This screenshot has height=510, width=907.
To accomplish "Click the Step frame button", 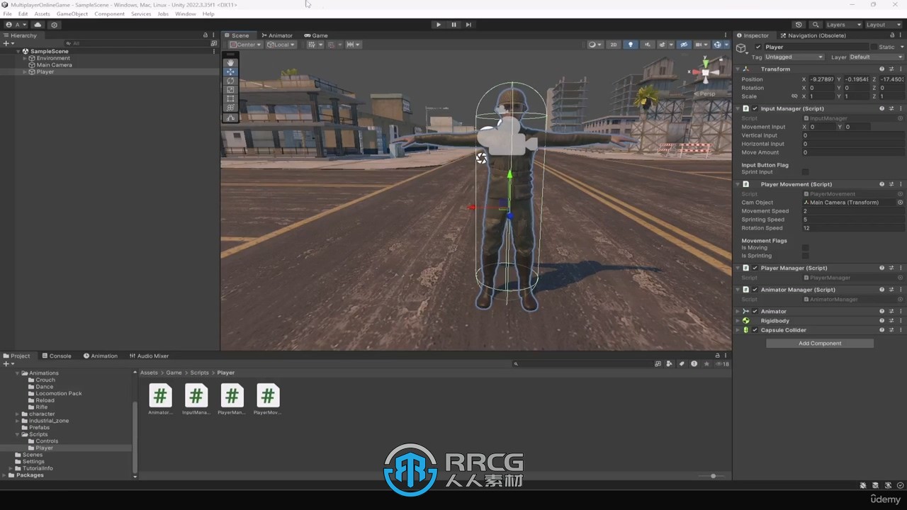I will [x=468, y=25].
